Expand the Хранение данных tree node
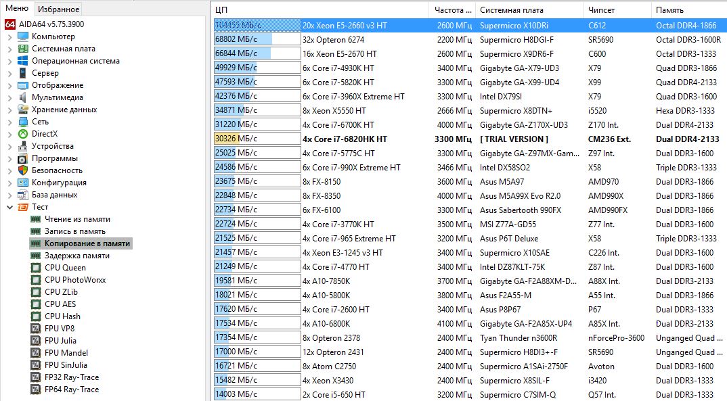 click(9, 110)
